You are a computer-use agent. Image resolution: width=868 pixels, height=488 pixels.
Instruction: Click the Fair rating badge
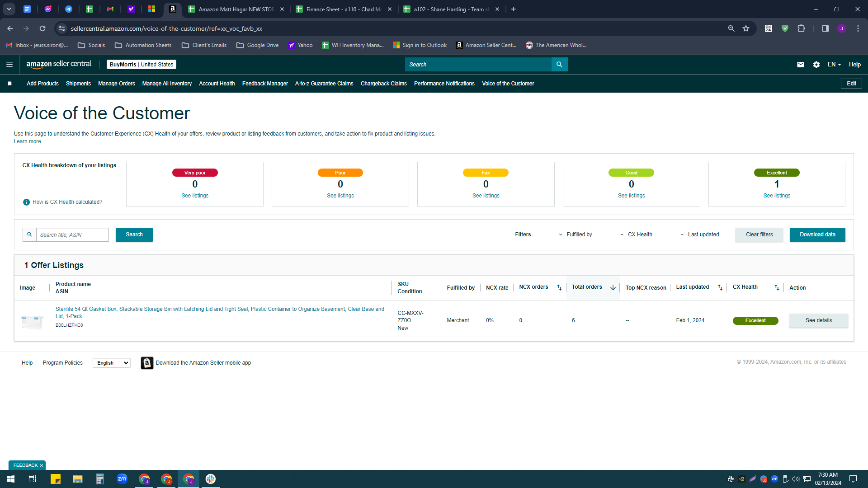[486, 173]
